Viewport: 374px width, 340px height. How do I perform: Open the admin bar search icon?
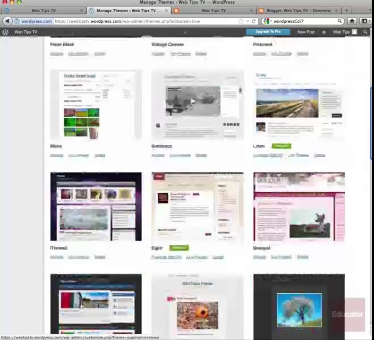click(365, 32)
